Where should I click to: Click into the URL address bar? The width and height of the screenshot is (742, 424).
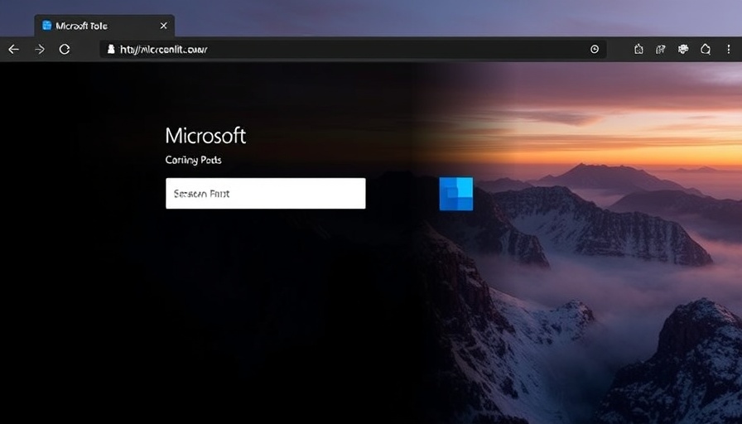[x=353, y=49]
